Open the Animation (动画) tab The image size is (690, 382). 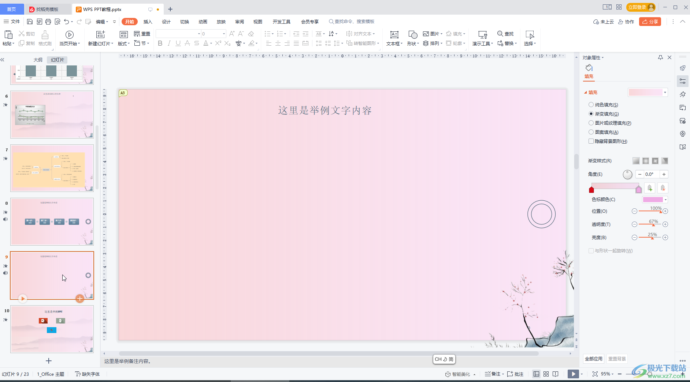pos(203,22)
